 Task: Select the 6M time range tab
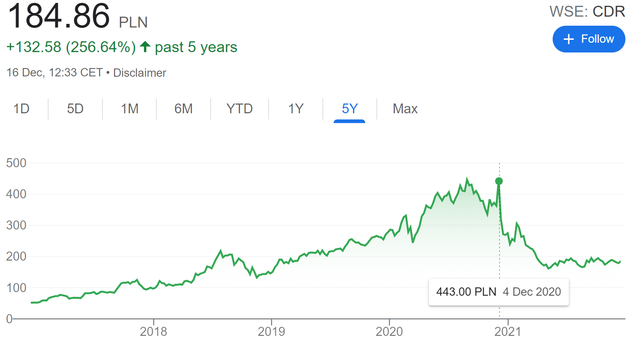183,109
